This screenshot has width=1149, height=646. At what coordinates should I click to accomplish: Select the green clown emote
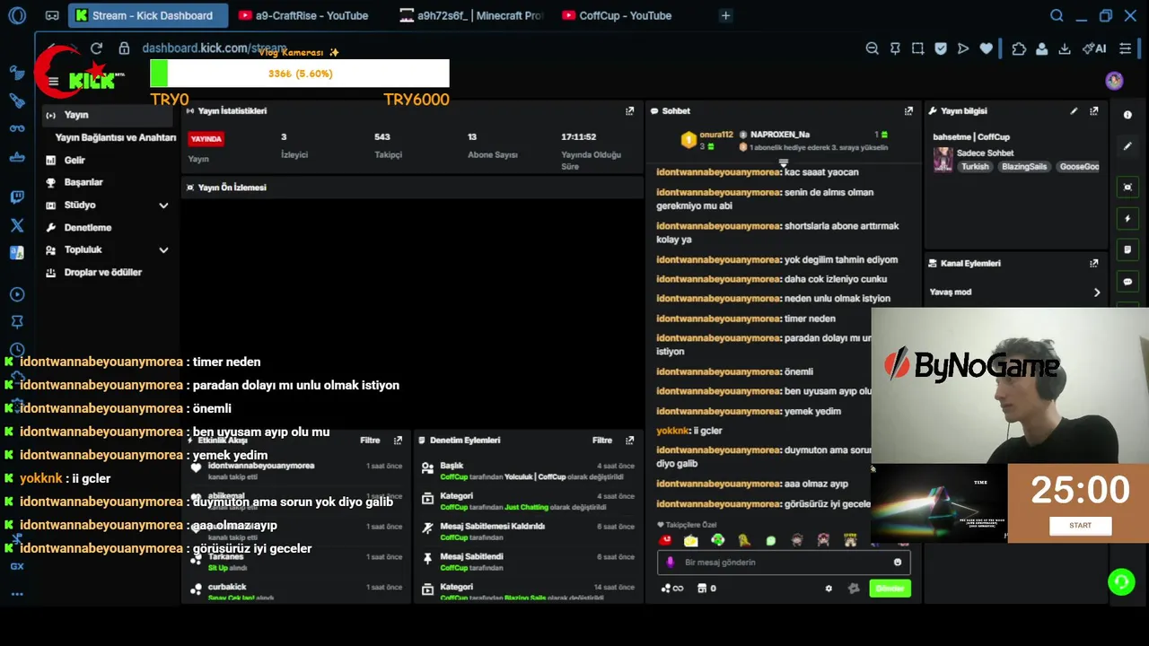click(x=717, y=540)
